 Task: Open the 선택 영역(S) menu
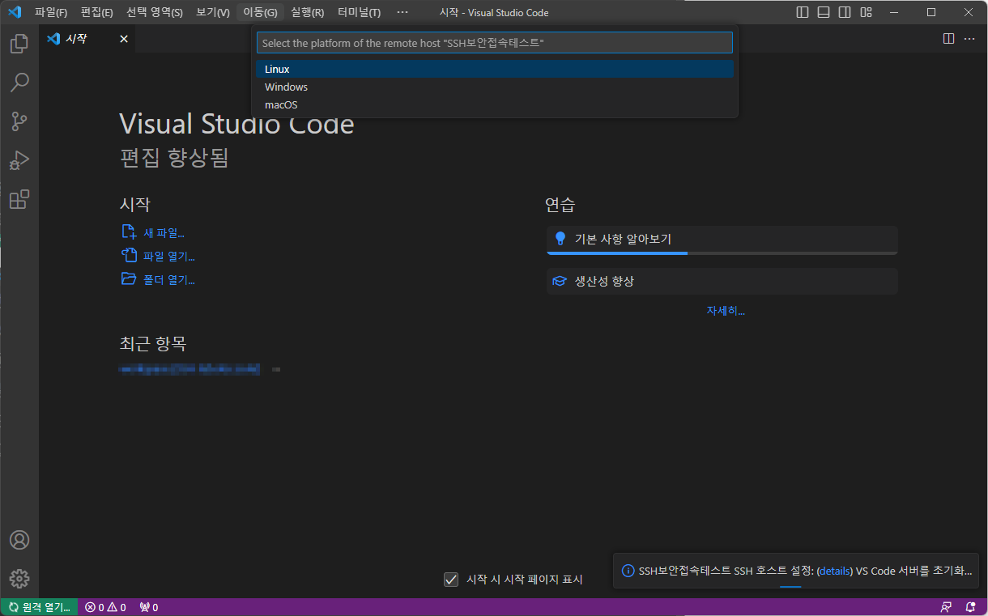pyautogui.click(x=155, y=12)
